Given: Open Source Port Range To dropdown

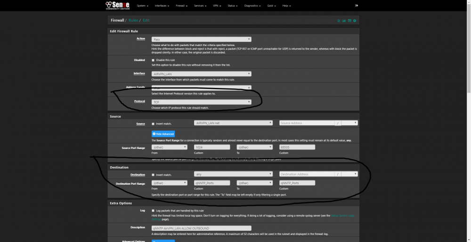Looking at the screenshot, I should coord(254,147).
